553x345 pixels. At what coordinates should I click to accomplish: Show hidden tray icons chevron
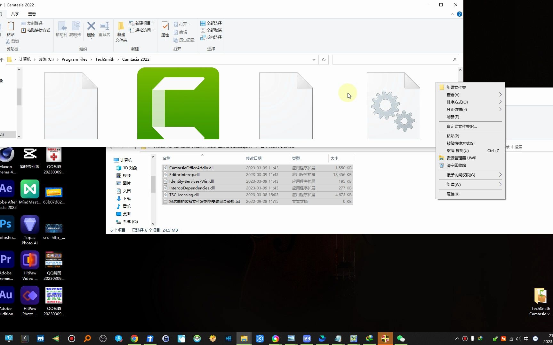pos(457,339)
